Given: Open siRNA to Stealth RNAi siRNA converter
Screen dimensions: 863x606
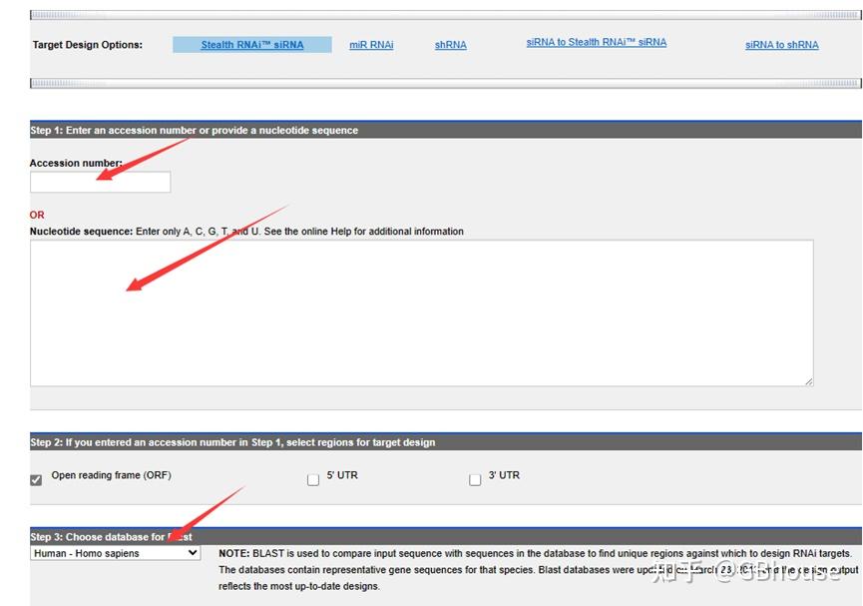Looking at the screenshot, I should pyautogui.click(x=596, y=42).
